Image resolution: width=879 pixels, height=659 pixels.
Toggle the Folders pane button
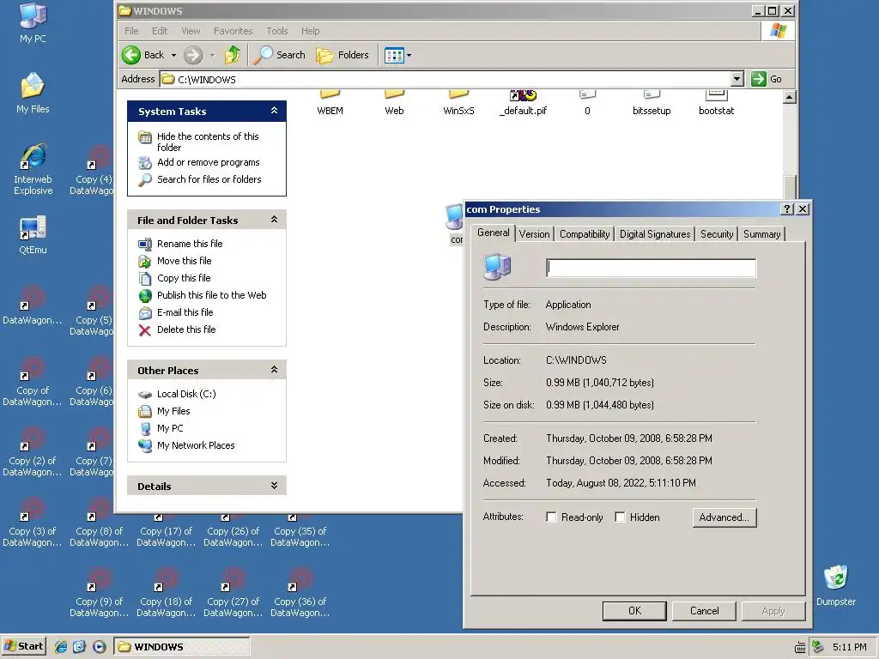point(343,55)
